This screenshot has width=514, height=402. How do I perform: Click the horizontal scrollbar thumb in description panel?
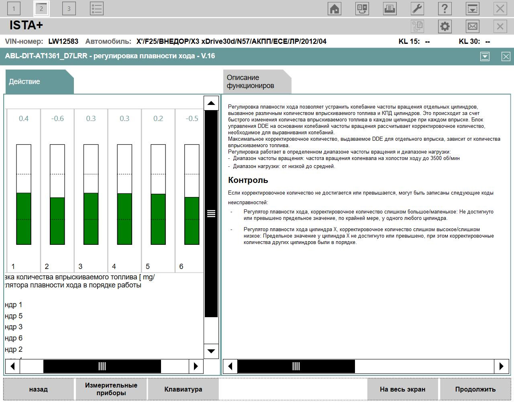click(296, 366)
